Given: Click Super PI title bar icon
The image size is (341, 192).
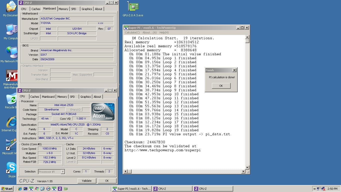Looking at the screenshot, I should click(x=126, y=28).
